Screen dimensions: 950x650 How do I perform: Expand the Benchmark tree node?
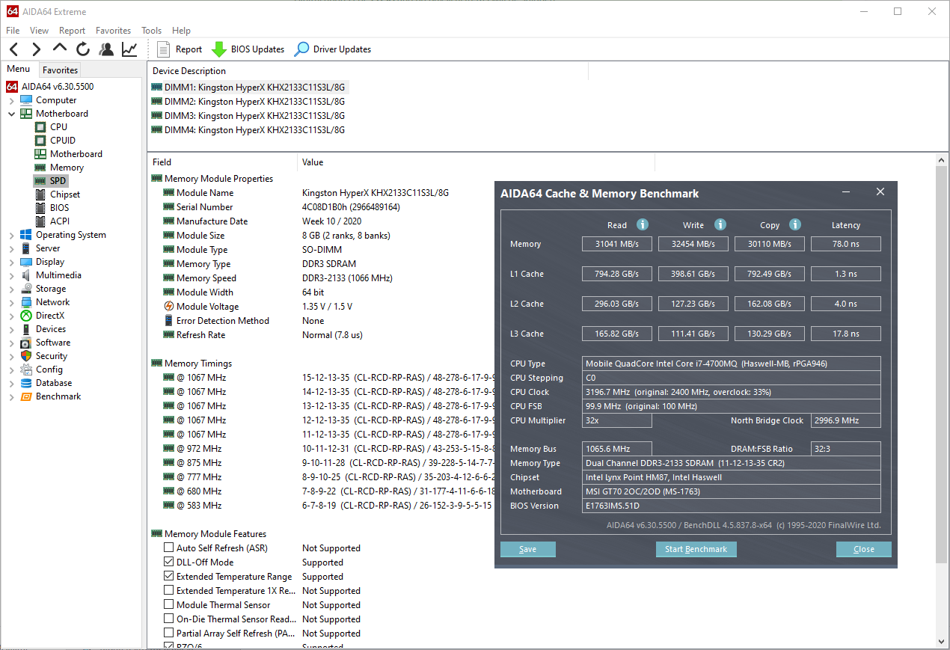tap(11, 396)
